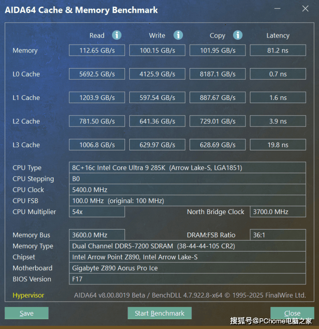Select the L2 Cache Read result cell
This screenshot has height=329, width=319.
[97, 121]
